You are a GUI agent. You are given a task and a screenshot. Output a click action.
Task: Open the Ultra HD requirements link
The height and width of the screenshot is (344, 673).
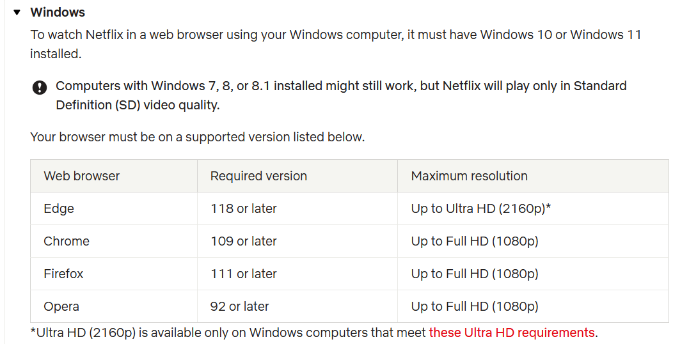pyautogui.click(x=512, y=332)
